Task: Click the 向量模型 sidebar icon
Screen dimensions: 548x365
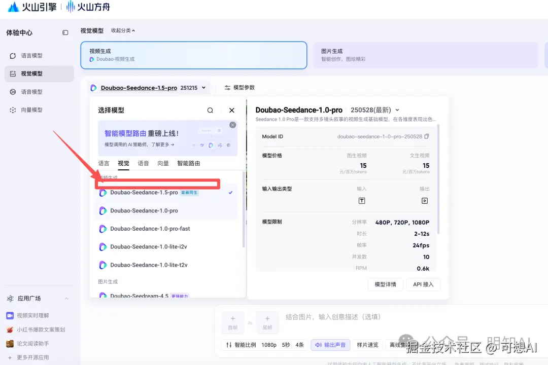Action: (x=13, y=110)
